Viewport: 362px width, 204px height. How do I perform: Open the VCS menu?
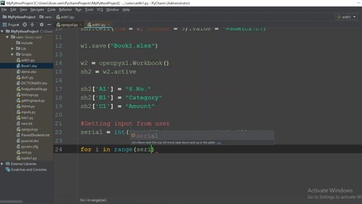click(100, 10)
